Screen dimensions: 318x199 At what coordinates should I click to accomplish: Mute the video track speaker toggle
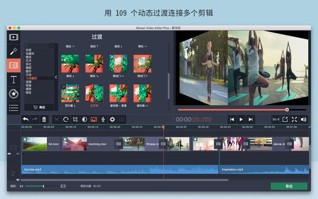tap(18, 154)
